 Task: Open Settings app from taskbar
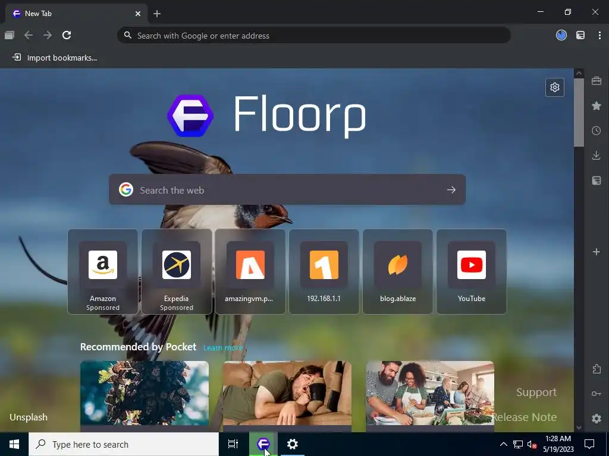(x=292, y=444)
